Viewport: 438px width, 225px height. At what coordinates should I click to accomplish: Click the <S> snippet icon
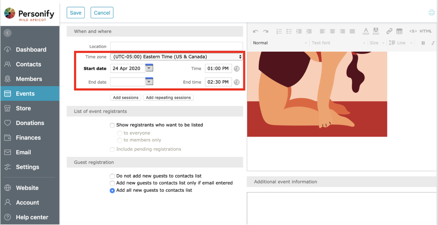(x=413, y=31)
